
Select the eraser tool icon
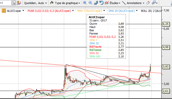148,3
